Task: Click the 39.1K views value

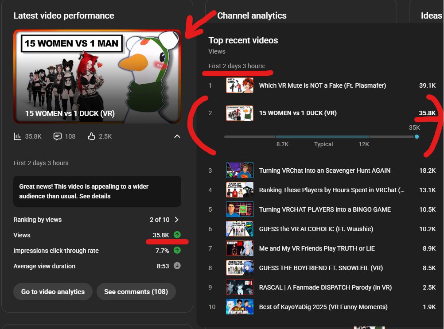Action: [427, 85]
